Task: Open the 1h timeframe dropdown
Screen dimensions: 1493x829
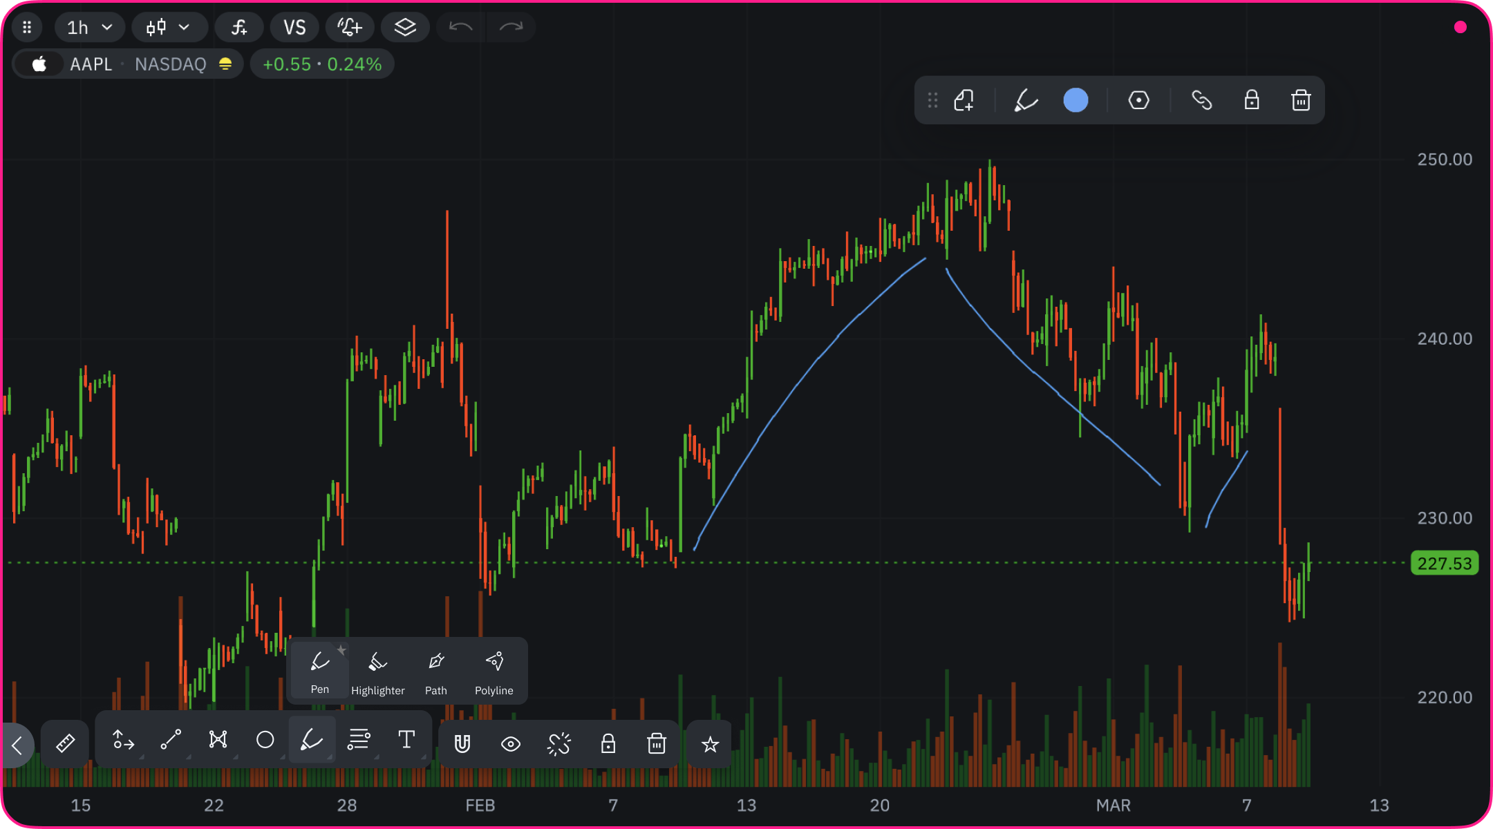Action: 89,28
